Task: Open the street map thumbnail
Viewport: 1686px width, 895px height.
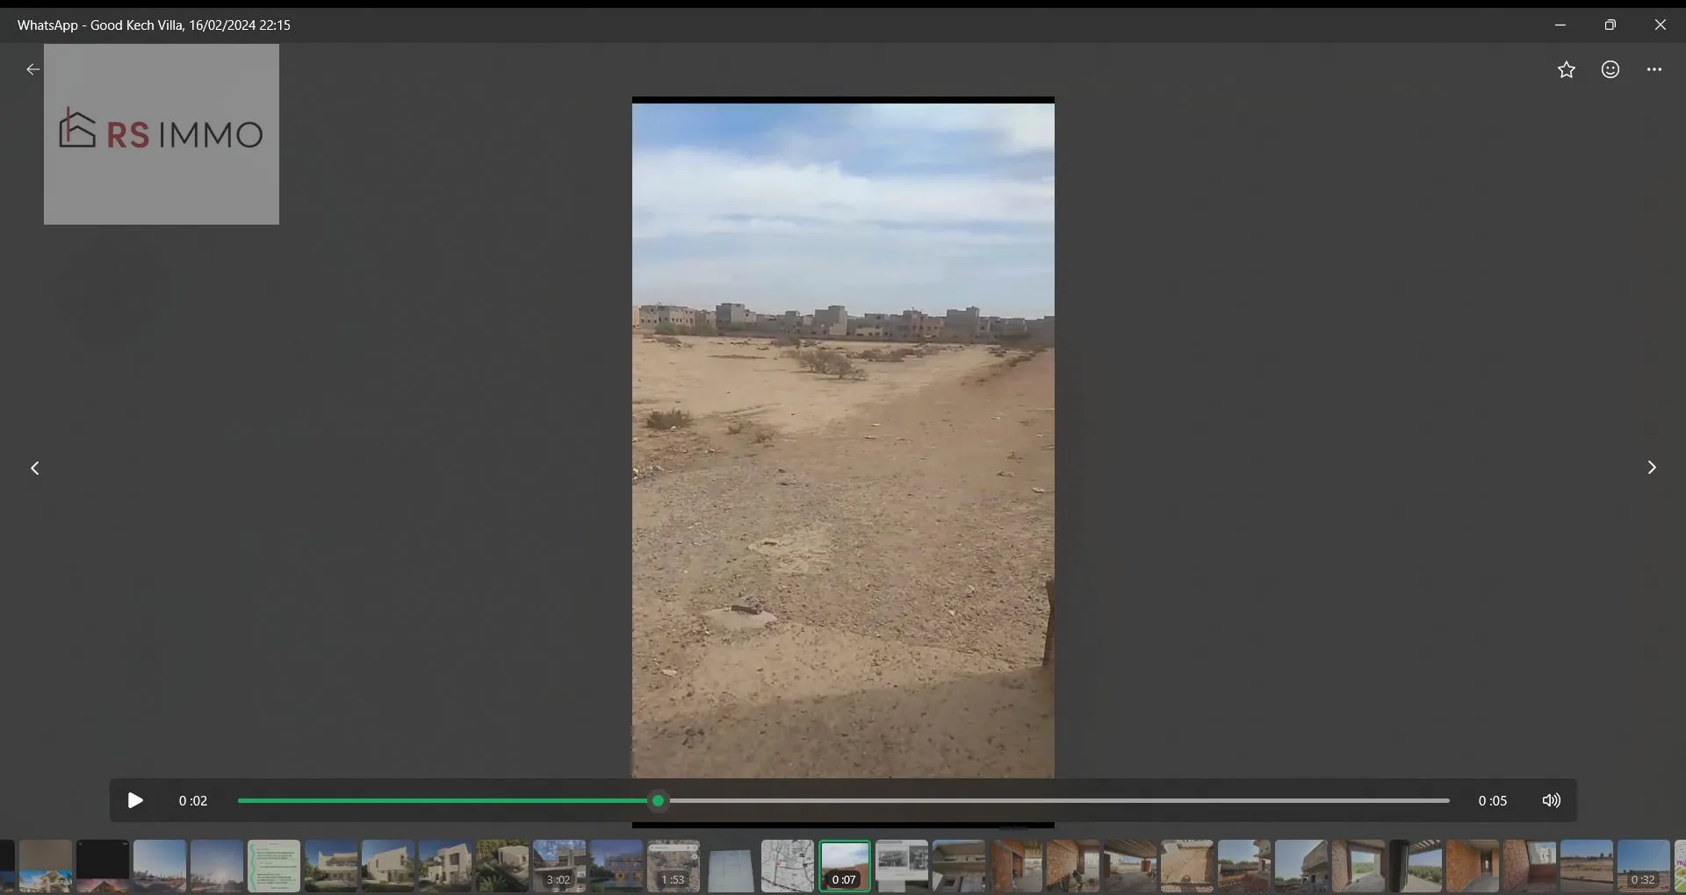Action: click(x=788, y=866)
